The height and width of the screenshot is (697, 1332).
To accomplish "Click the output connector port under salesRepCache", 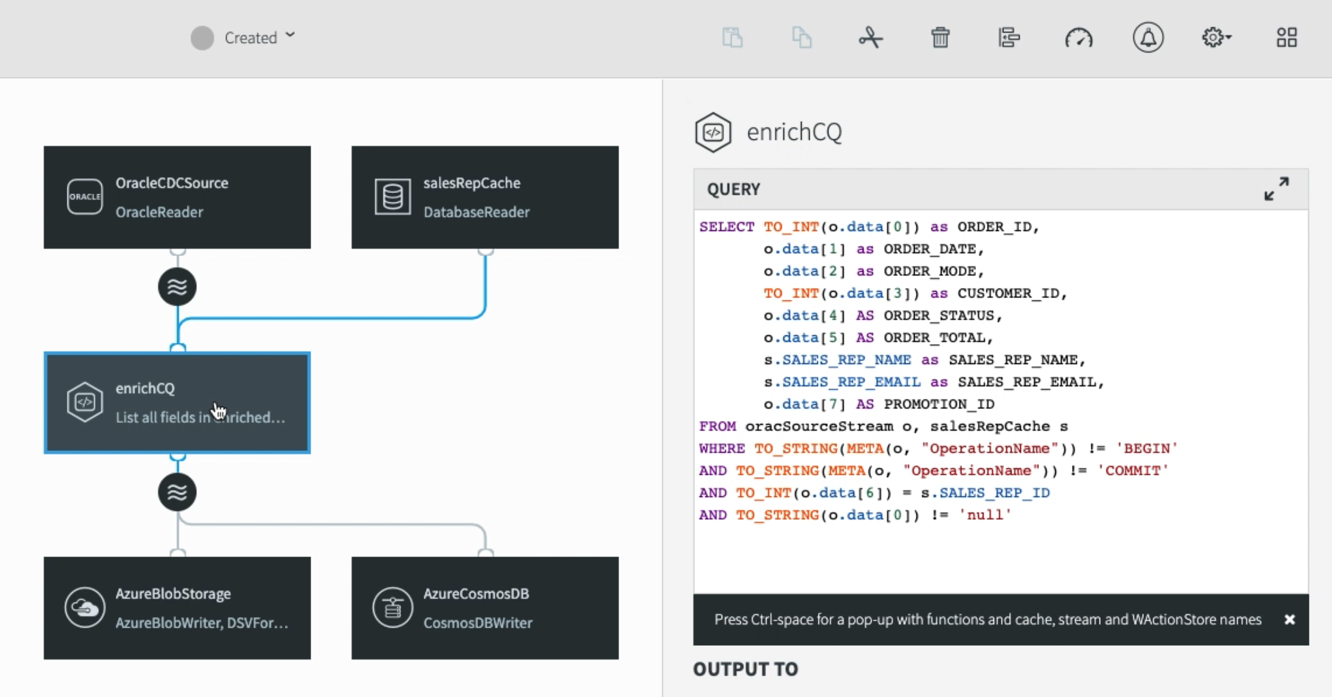I will [x=485, y=251].
